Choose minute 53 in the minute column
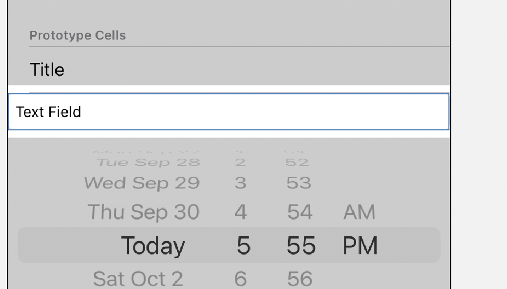507x289 pixels. coord(298,183)
